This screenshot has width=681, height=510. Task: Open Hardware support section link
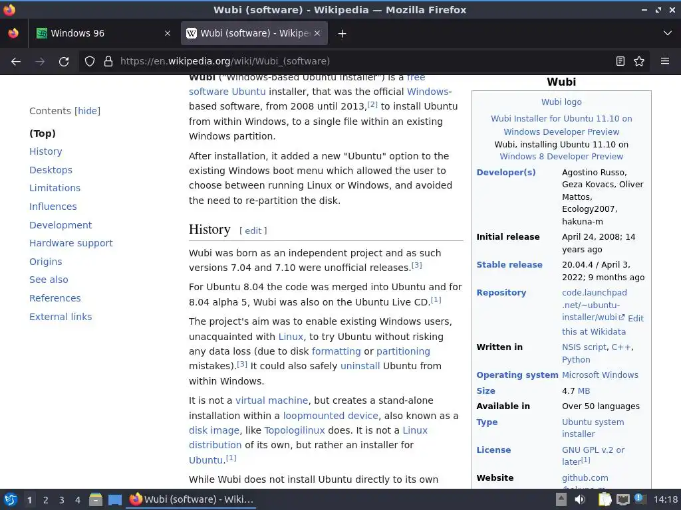[x=70, y=243]
